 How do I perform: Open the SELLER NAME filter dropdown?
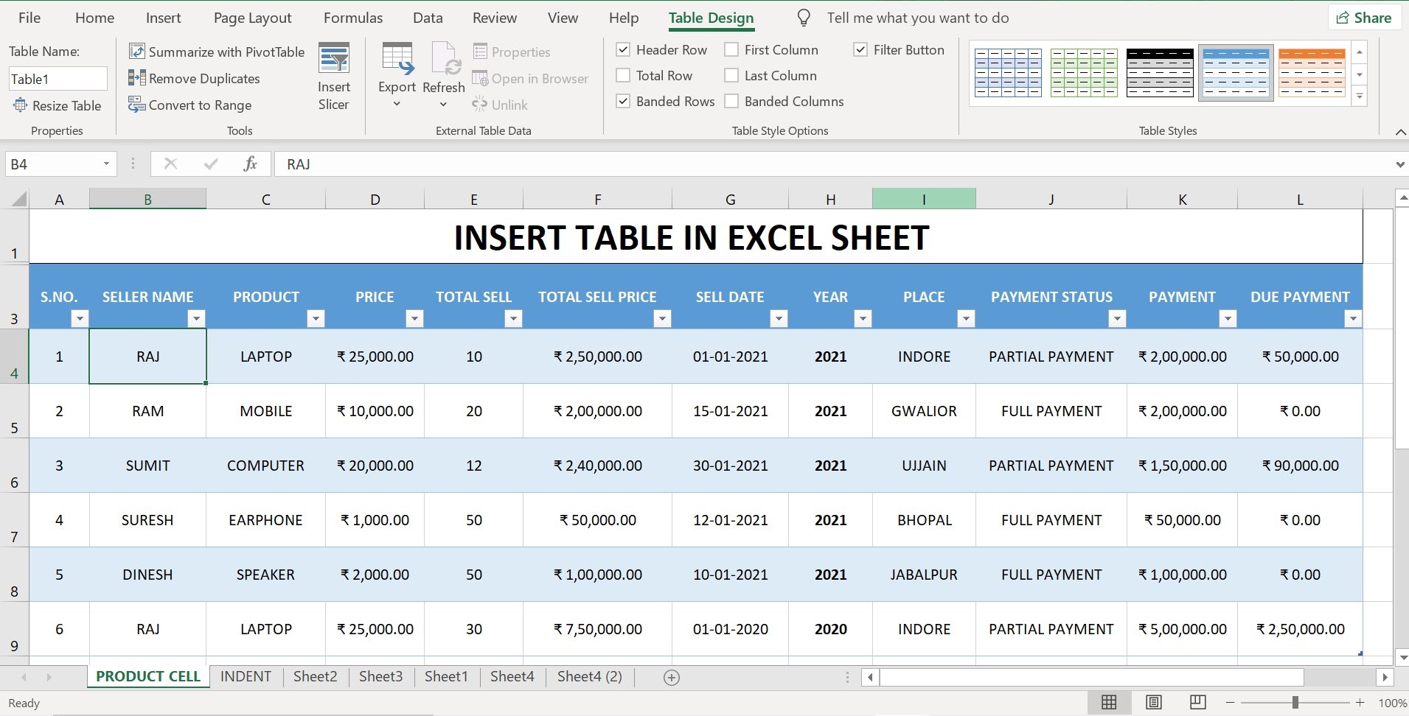tap(196, 318)
